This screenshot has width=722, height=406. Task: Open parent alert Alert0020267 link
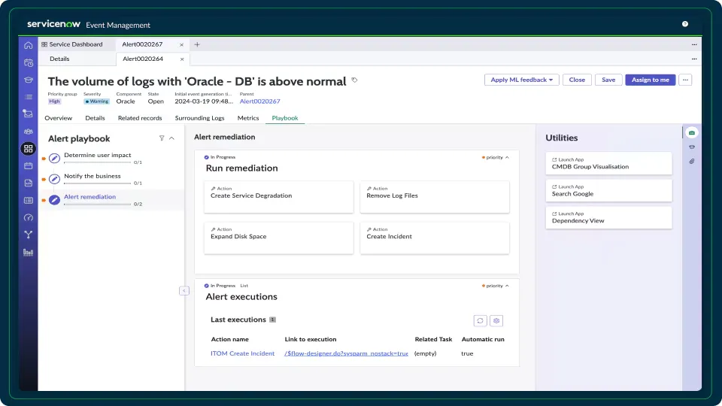[259, 101]
